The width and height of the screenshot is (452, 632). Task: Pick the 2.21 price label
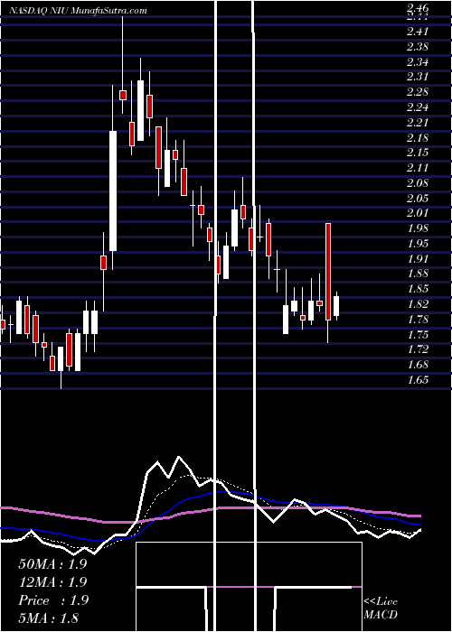(417, 122)
